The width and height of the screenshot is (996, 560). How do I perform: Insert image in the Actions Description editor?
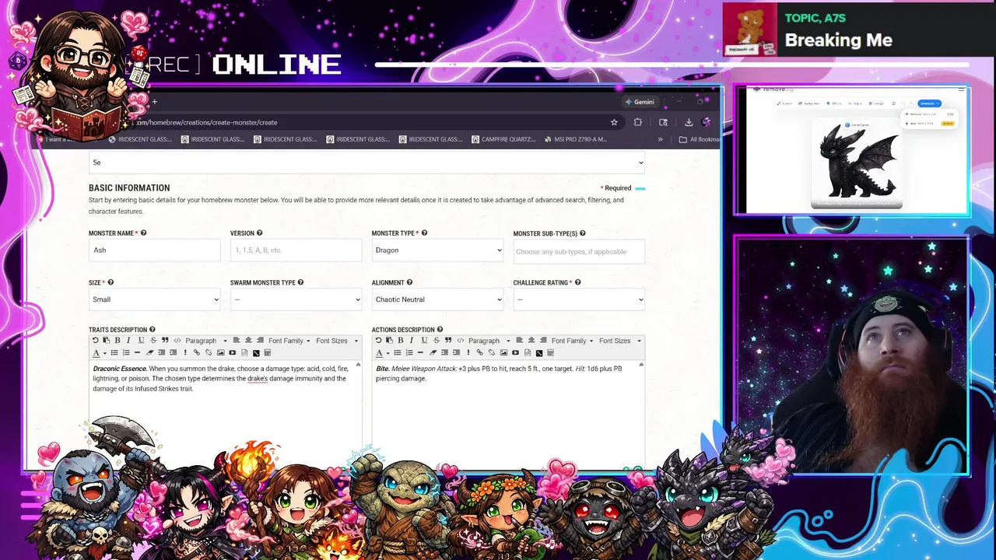[503, 352]
